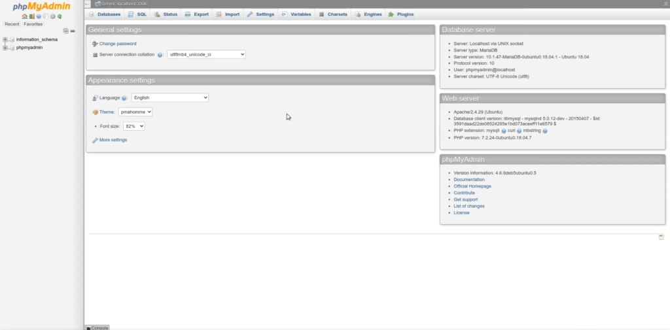This screenshot has width=670, height=330.
Task: Visit the Official Homepage link
Action: tap(472, 186)
